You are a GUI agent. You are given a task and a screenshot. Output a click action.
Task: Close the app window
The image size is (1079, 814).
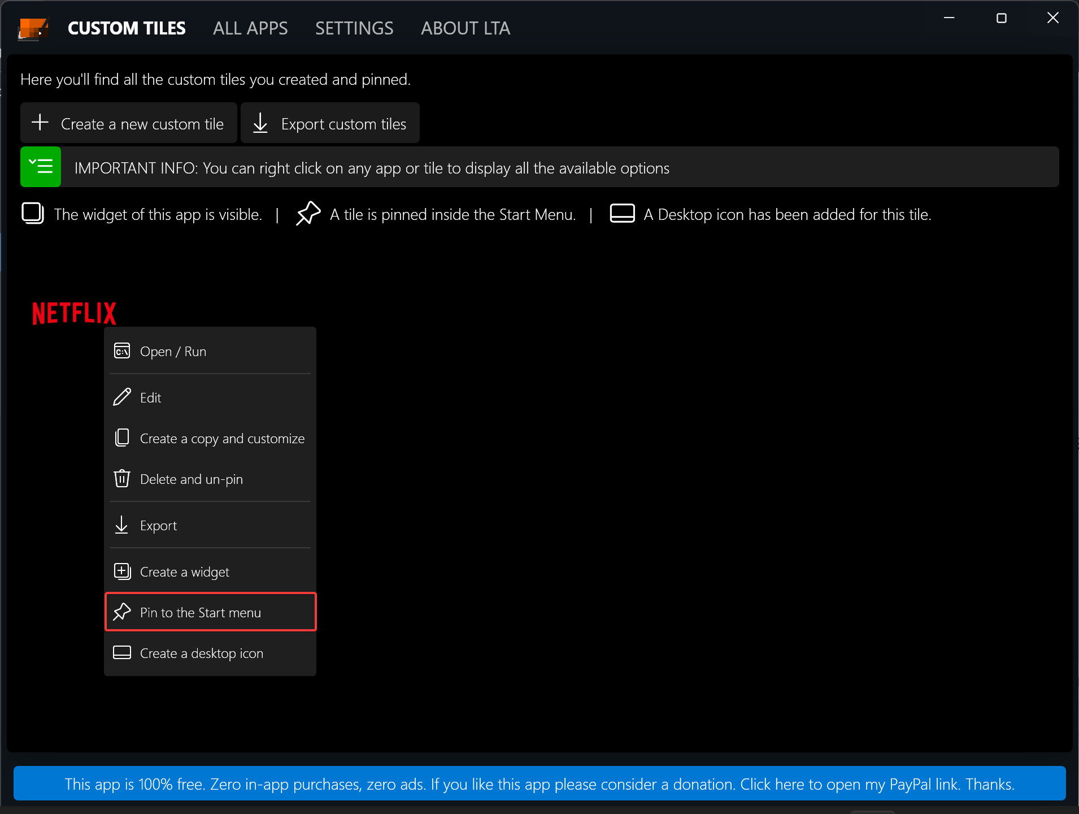pos(1053,18)
